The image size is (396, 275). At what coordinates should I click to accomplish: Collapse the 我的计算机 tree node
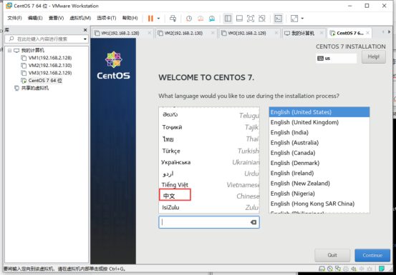[9, 51]
